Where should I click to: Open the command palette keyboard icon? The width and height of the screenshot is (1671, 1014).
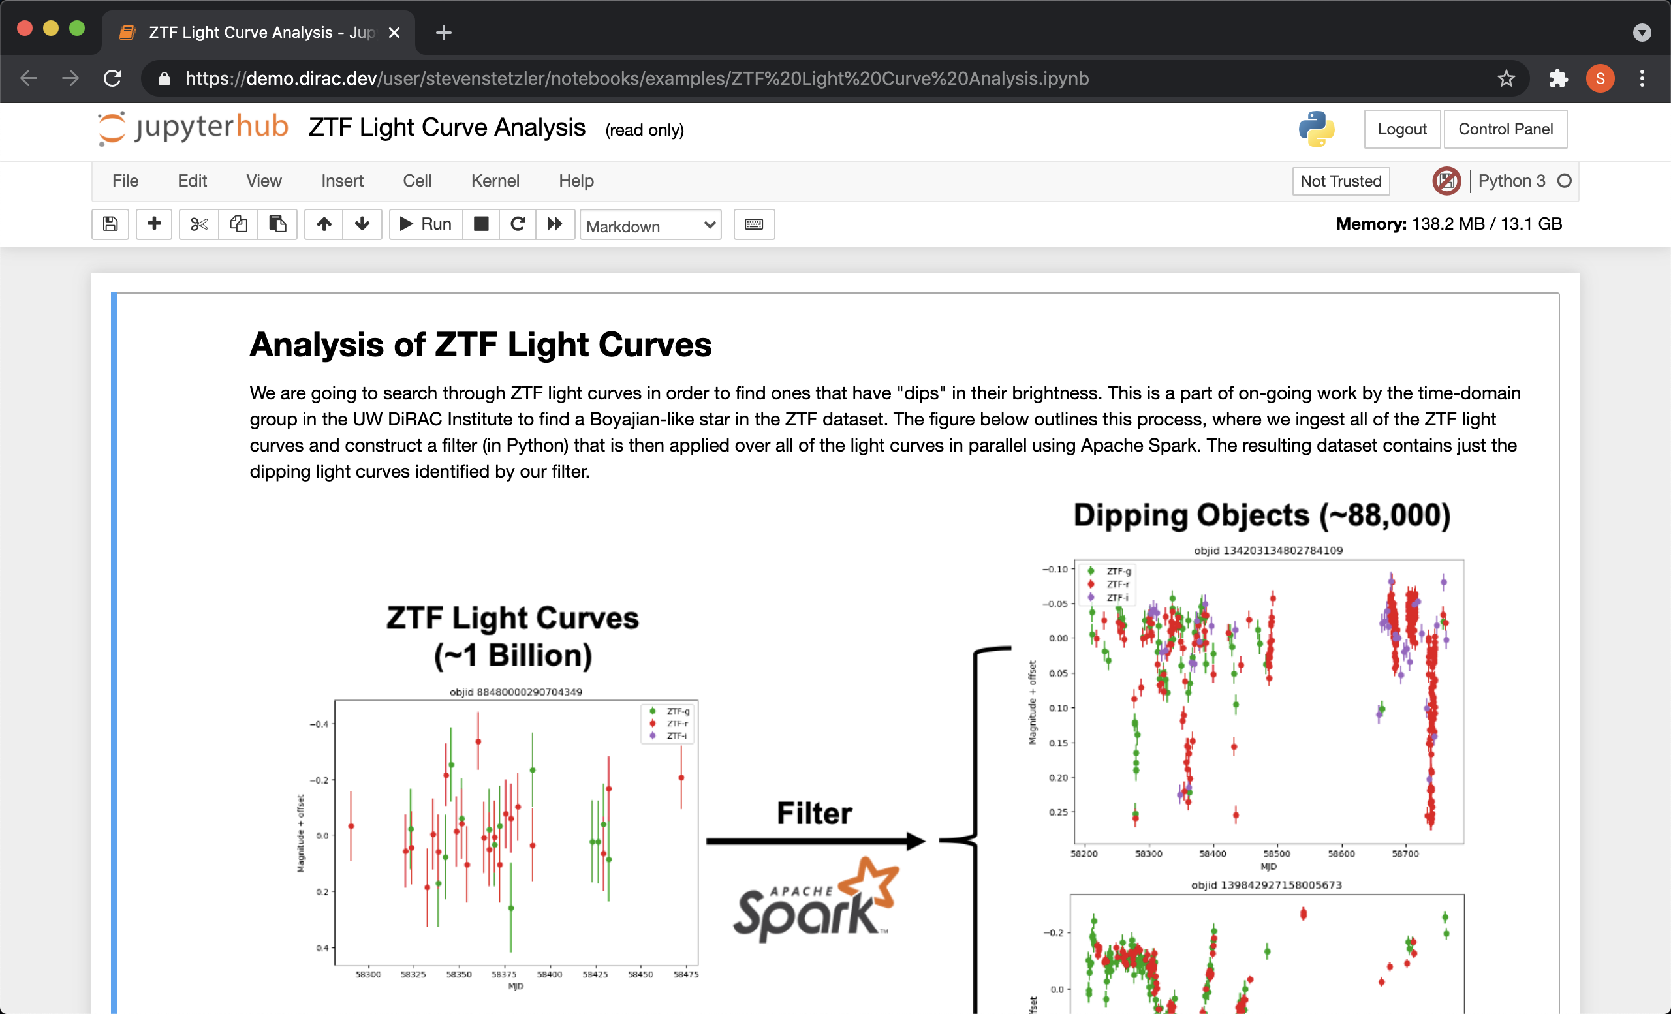coord(753,224)
